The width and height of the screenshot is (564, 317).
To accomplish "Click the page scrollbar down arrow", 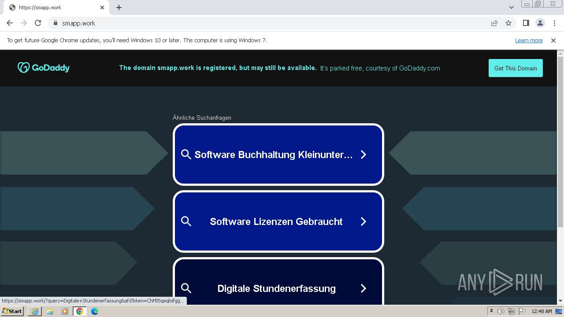I will (x=560, y=301).
